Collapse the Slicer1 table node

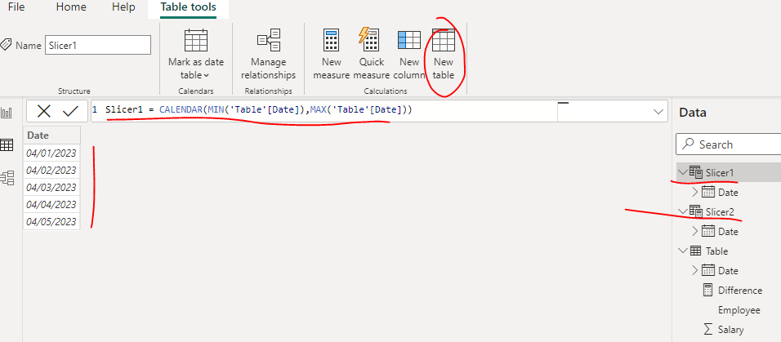pos(682,172)
